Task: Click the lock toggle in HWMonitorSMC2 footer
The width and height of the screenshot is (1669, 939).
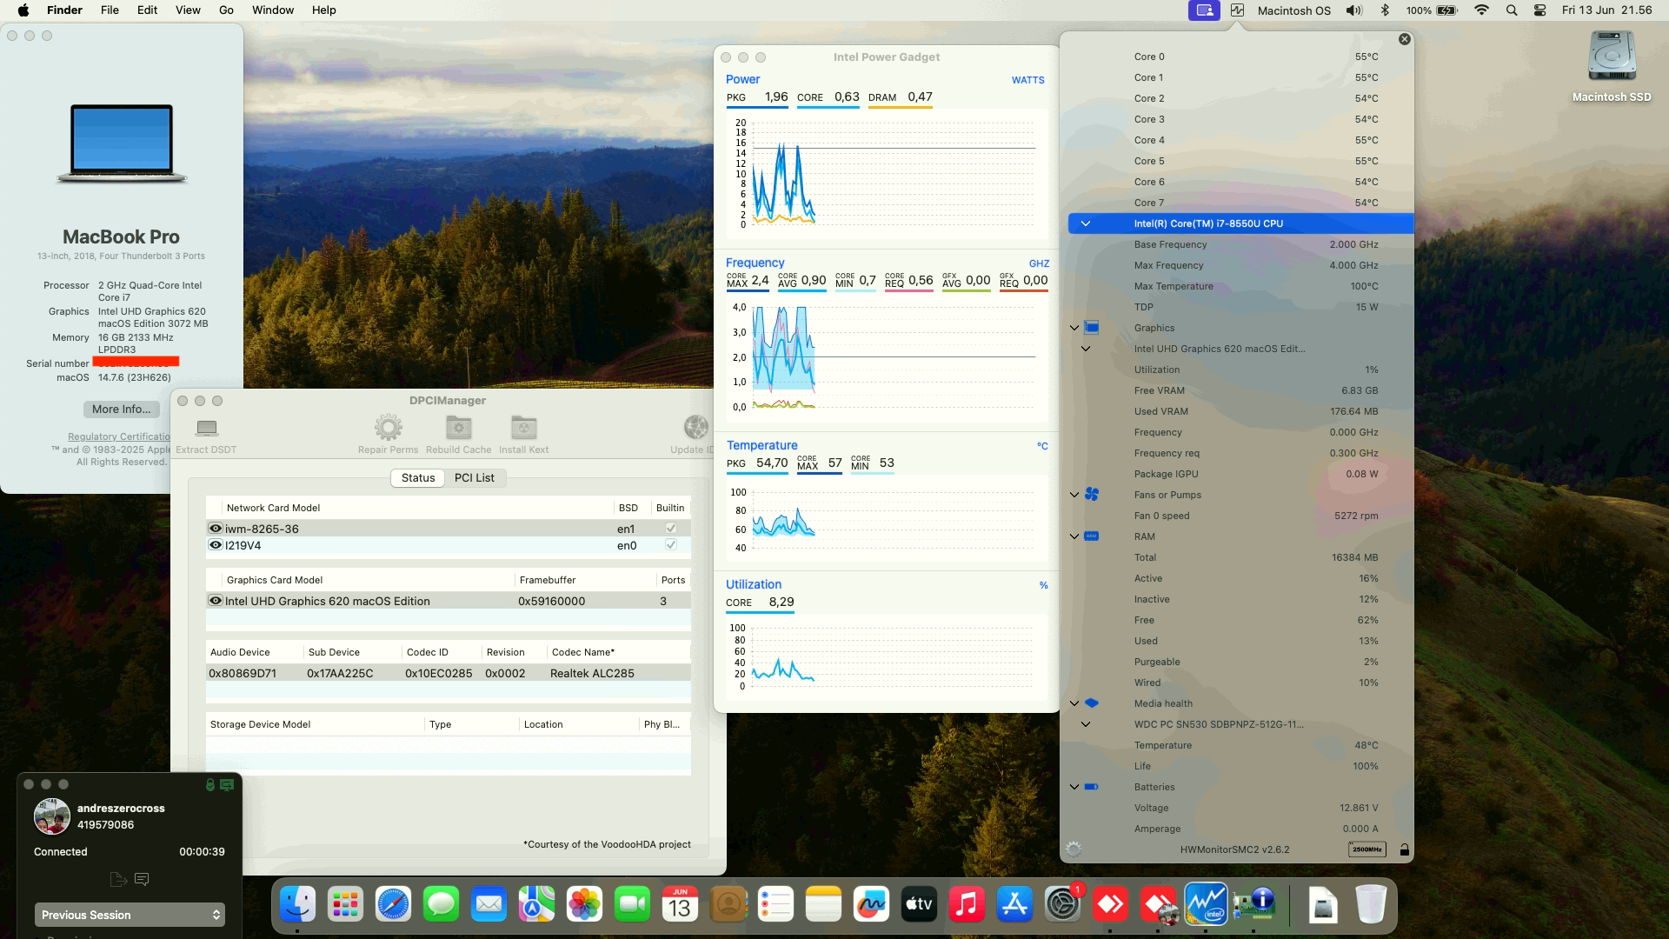Action: coord(1405,849)
